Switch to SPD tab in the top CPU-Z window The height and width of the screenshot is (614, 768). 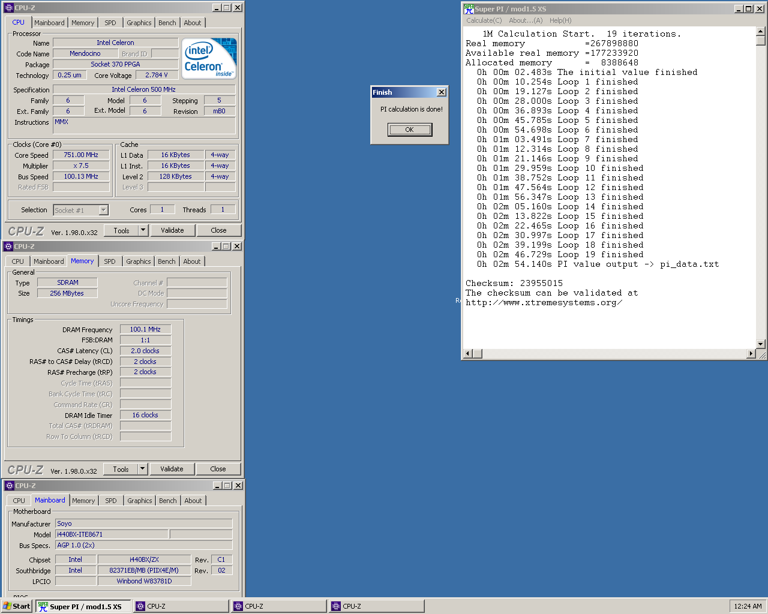pos(110,23)
